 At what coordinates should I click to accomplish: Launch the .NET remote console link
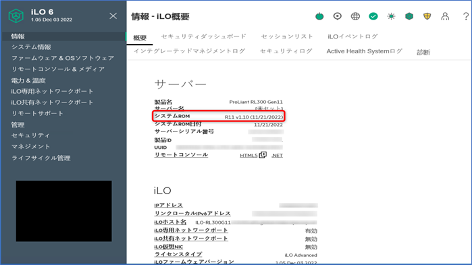(x=277, y=155)
